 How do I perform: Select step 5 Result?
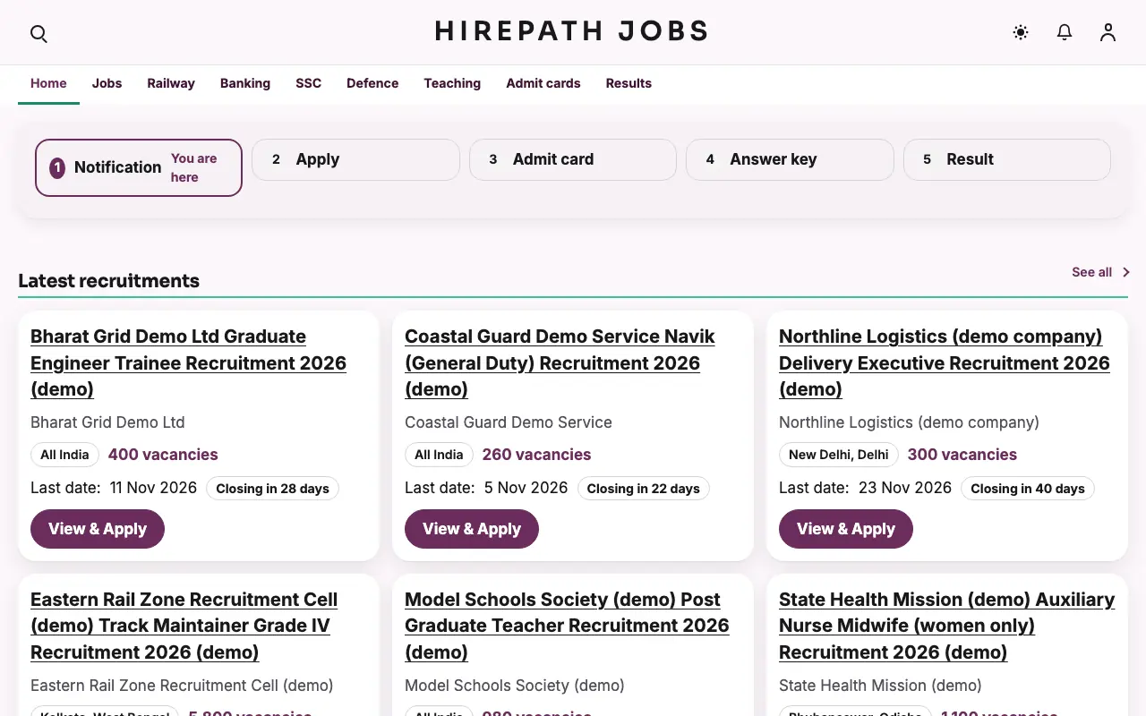click(1007, 159)
